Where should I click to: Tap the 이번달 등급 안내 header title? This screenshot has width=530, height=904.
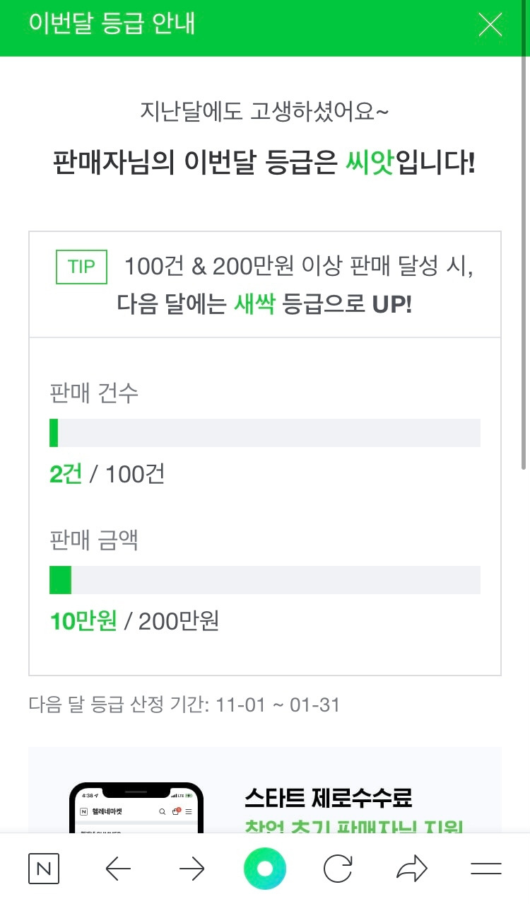(x=112, y=23)
